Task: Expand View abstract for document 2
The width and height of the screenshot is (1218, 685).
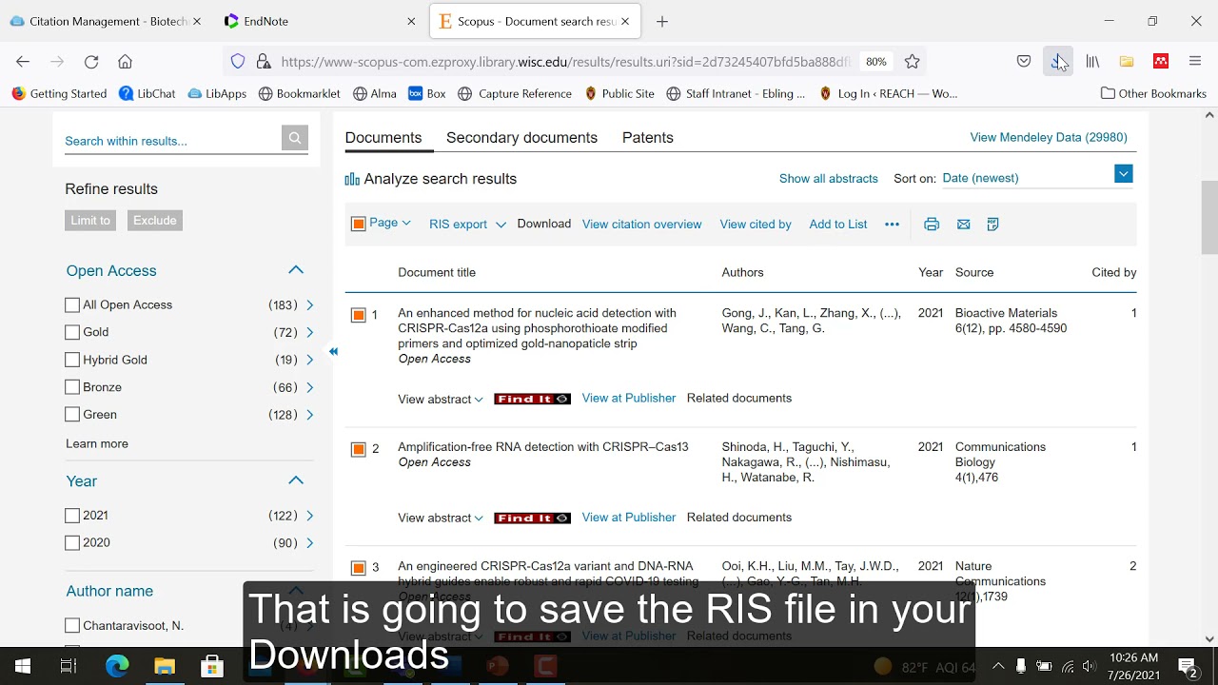Action: coord(441,519)
